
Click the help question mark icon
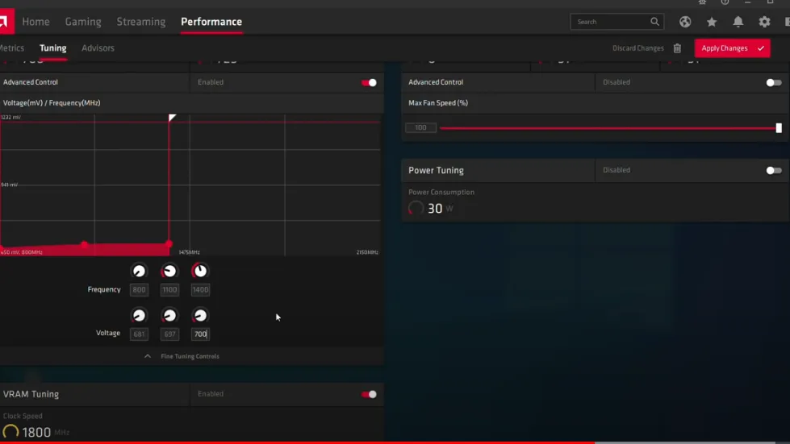point(725,2)
